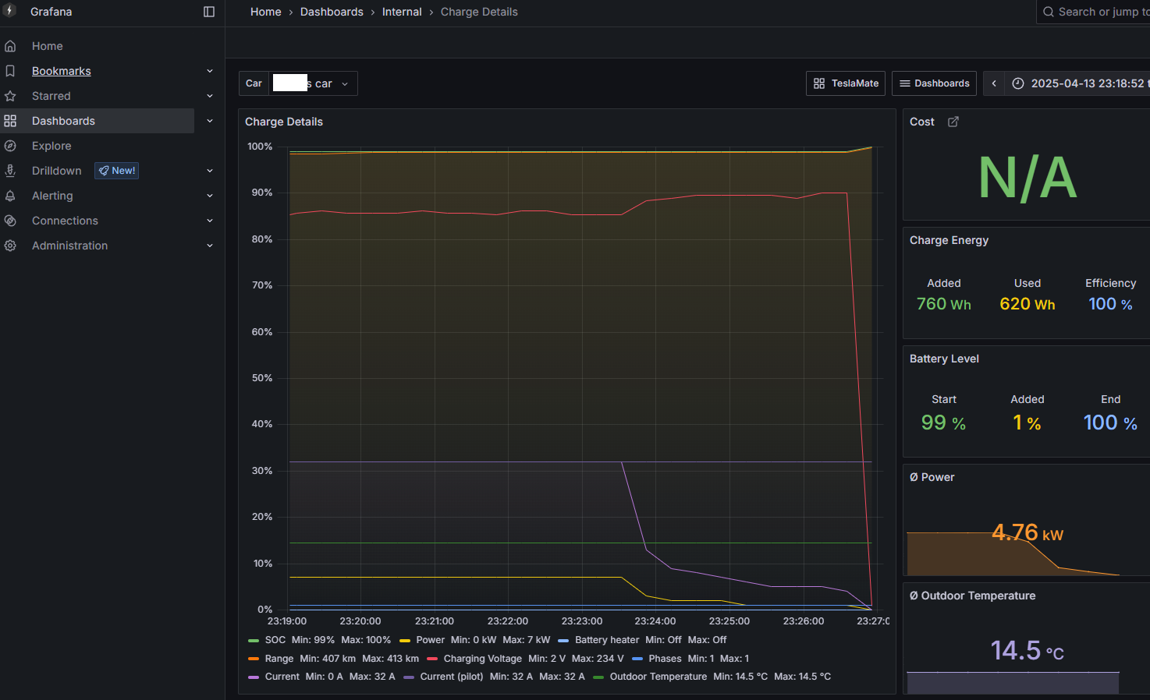Toggle Outdoor Temperature series in legend
Viewport: 1150px width, 700px height.
[x=658, y=677]
